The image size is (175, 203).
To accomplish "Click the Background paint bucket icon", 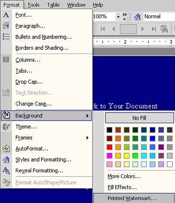I will [x=6, y=115].
